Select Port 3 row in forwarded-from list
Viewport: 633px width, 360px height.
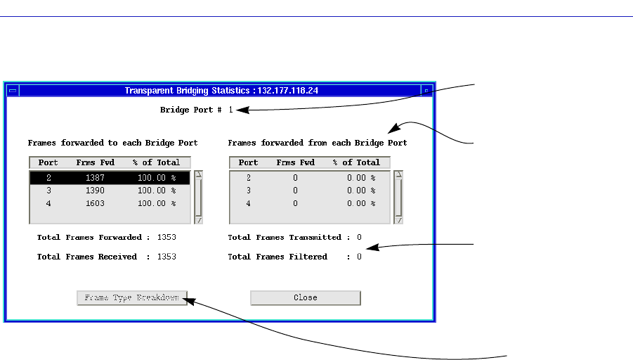click(309, 191)
